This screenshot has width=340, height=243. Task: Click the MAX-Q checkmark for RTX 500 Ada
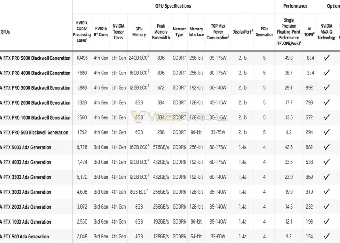(326, 236)
